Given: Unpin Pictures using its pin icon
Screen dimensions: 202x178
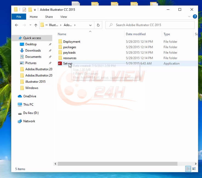Looking at the screenshot, I should 50,63.
